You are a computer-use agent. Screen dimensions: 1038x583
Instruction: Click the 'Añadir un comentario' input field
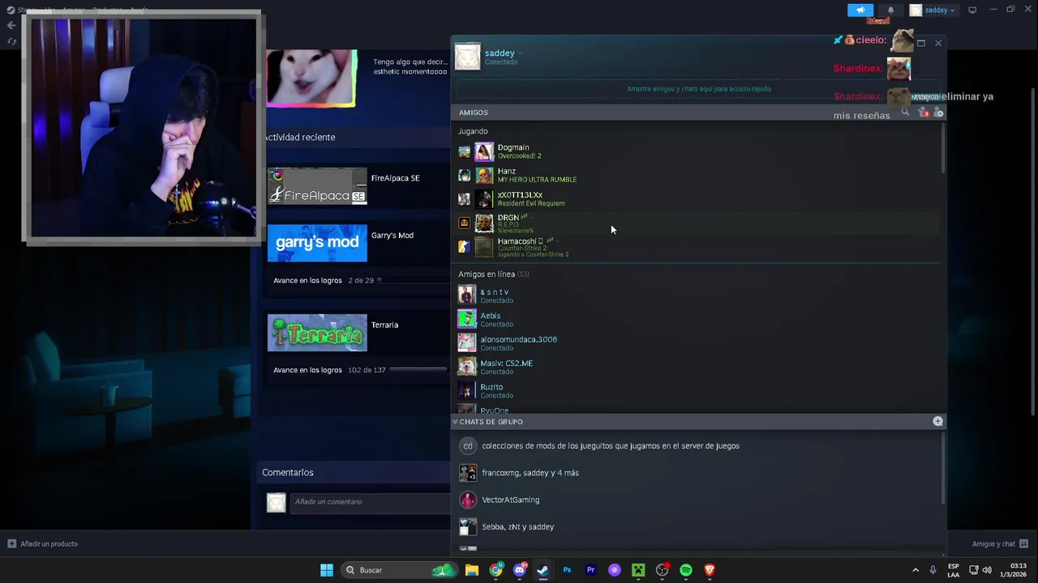click(371, 502)
